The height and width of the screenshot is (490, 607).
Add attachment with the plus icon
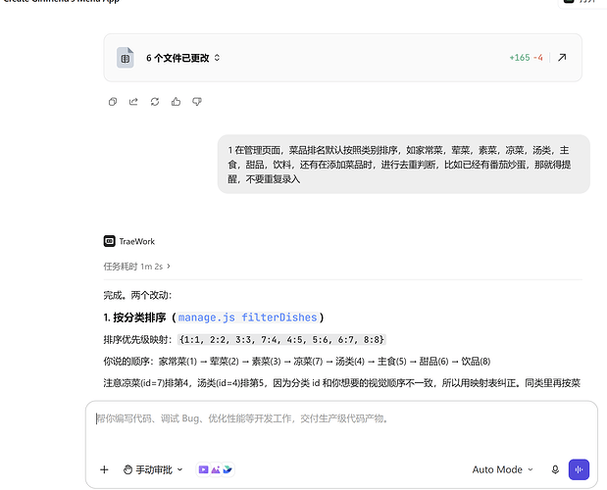(104, 469)
